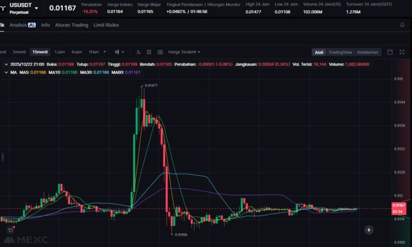This screenshot has height=247, width=412.
Task: Collapse the MA indicator legend row
Action: click(6, 72)
